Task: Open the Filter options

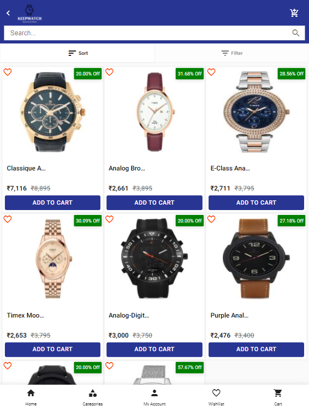Action: click(x=232, y=53)
